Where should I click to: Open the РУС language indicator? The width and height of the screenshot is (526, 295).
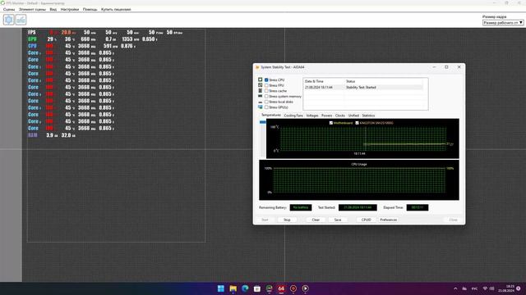(x=475, y=288)
